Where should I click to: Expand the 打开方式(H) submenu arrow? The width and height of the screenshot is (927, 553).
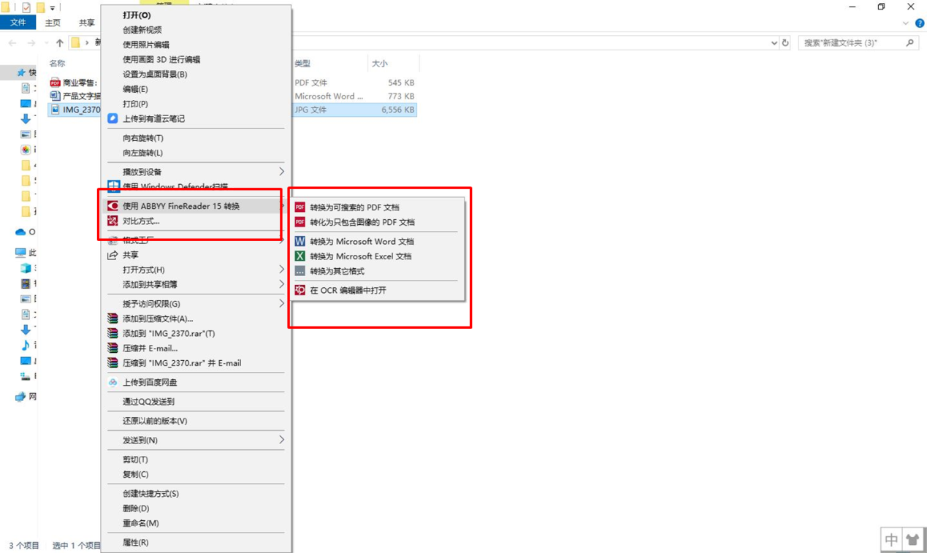click(x=281, y=270)
